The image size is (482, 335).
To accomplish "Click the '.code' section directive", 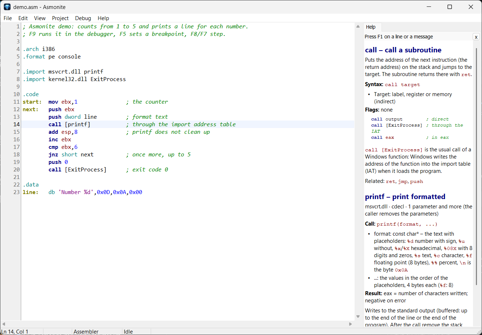I will (31, 94).
